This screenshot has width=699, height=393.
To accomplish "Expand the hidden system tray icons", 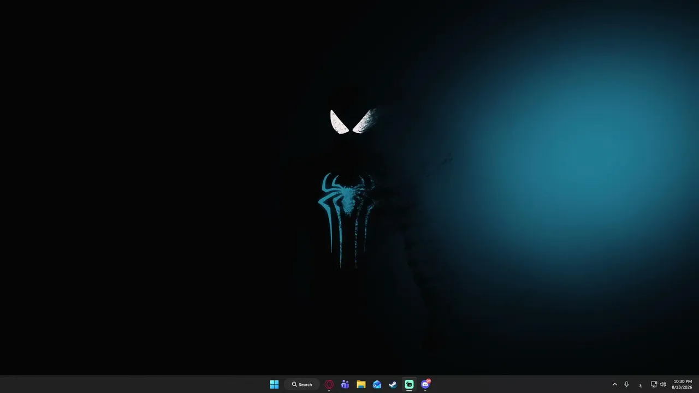I will (614, 384).
